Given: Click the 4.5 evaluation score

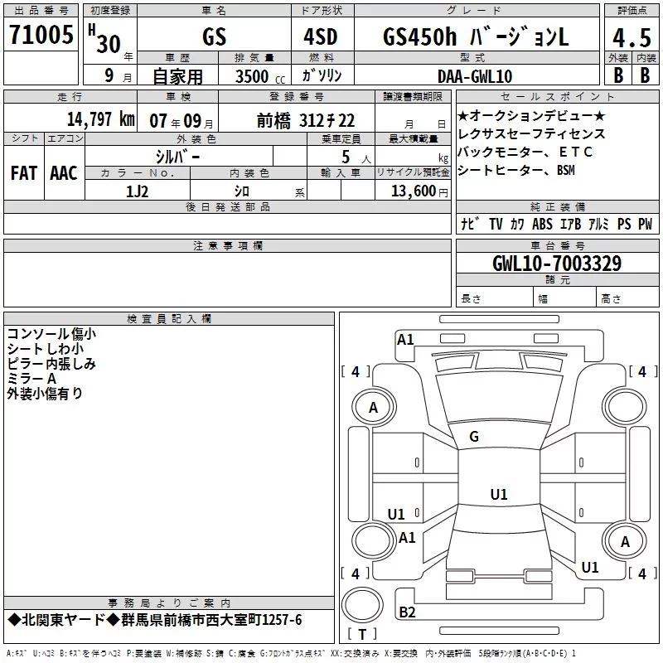Looking at the screenshot, I should click(632, 38).
